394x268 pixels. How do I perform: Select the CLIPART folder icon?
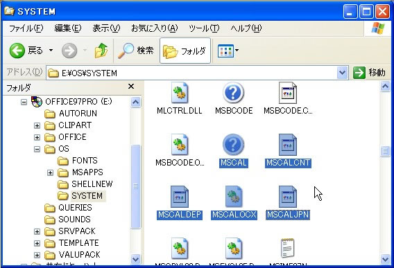(50, 125)
